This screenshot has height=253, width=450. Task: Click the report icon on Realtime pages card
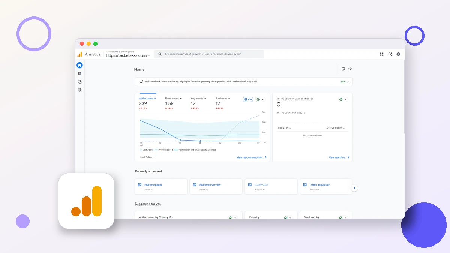click(x=140, y=185)
